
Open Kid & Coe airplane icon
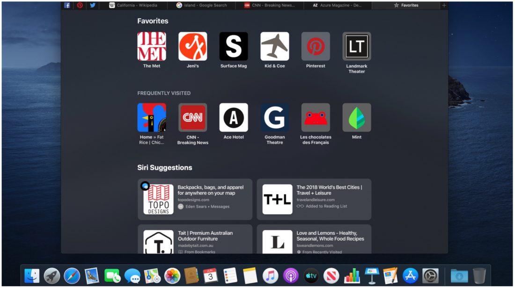coord(274,46)
